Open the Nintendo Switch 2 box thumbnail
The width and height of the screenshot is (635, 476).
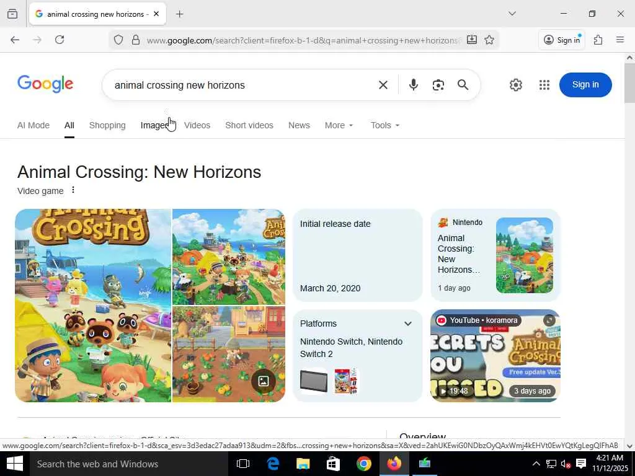347,381
